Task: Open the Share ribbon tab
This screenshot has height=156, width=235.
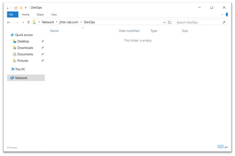Action: (40, 15)
